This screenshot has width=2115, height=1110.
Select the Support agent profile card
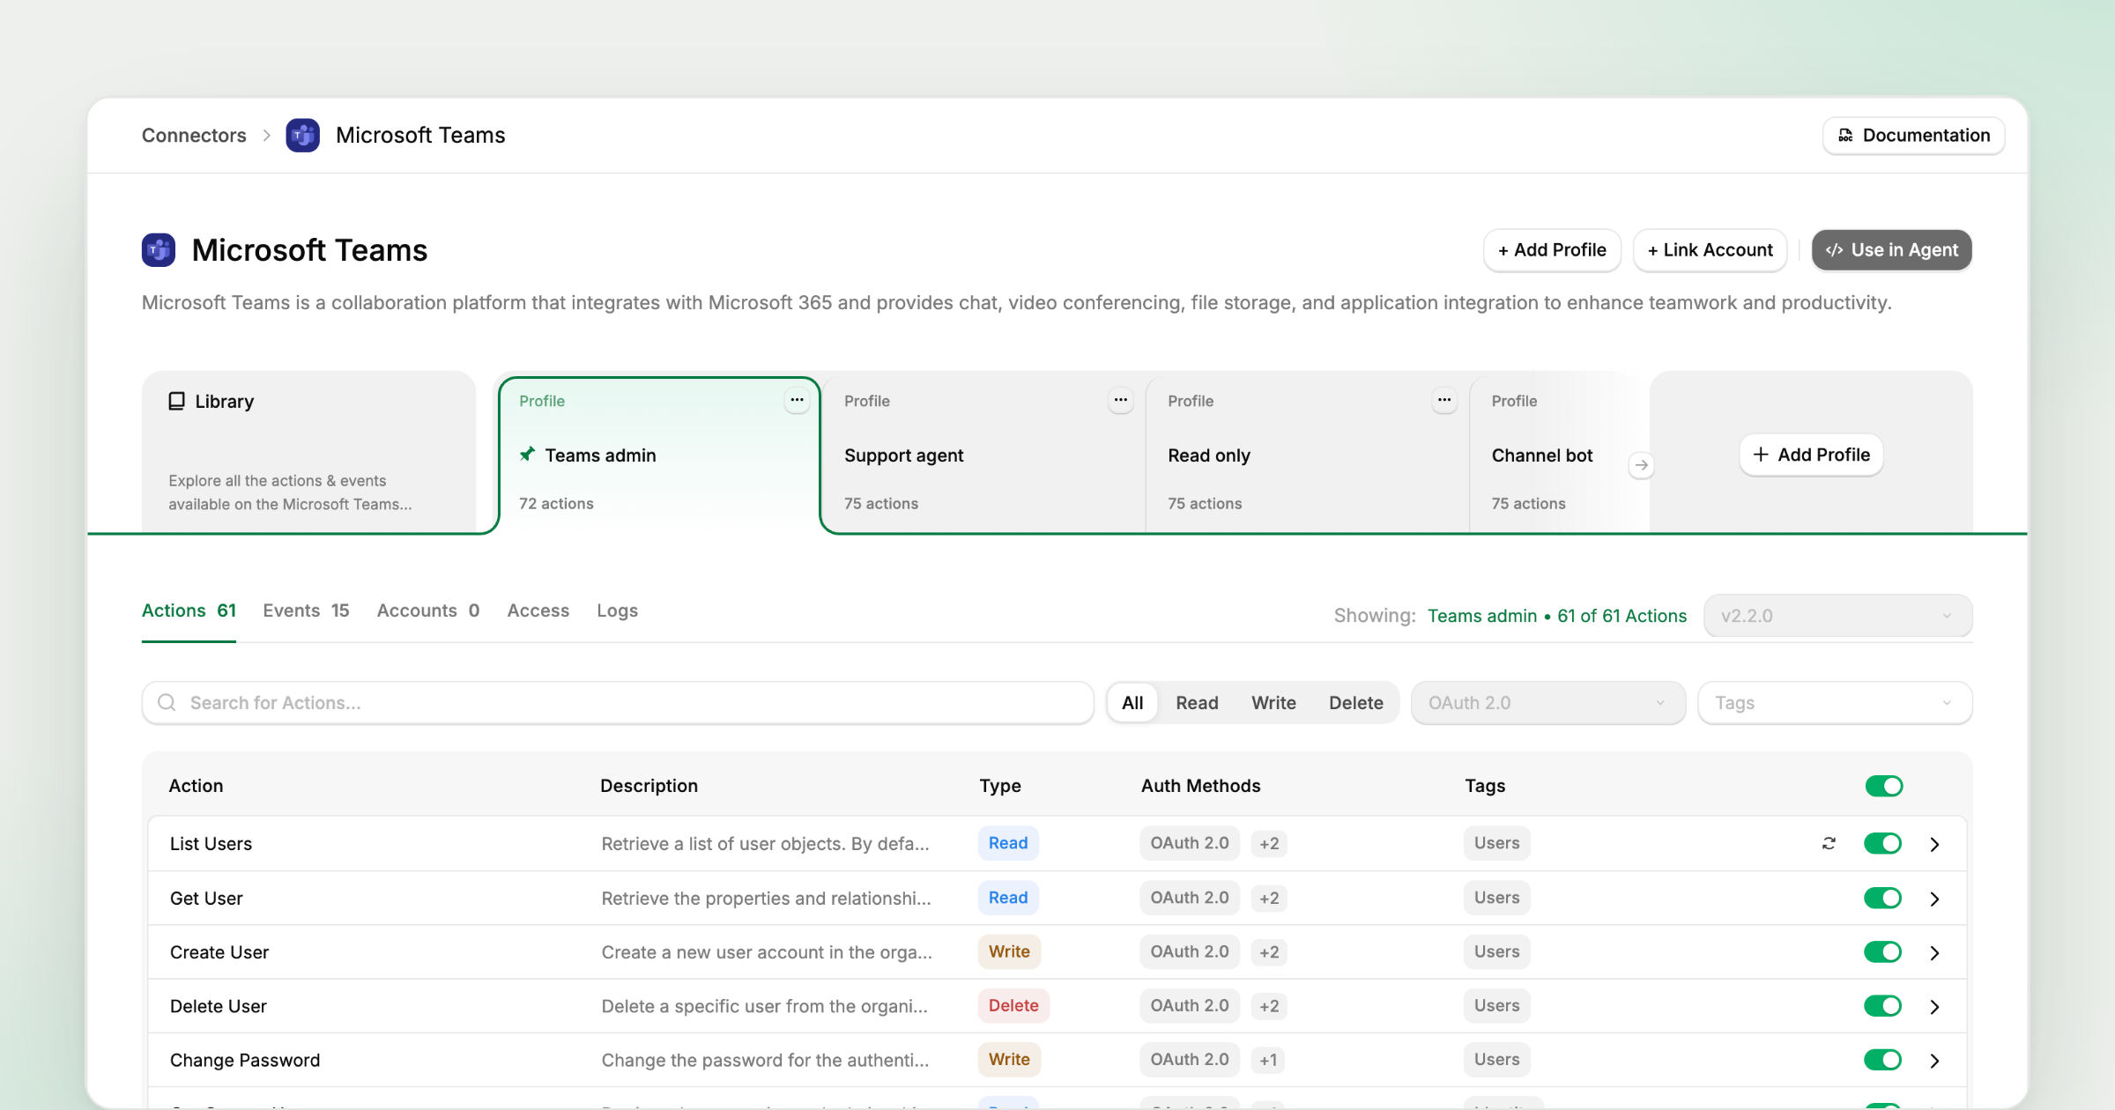point(983,455)
